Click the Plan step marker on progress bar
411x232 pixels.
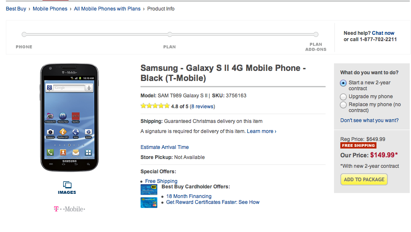pyautogui.click(x=170, y=35)
